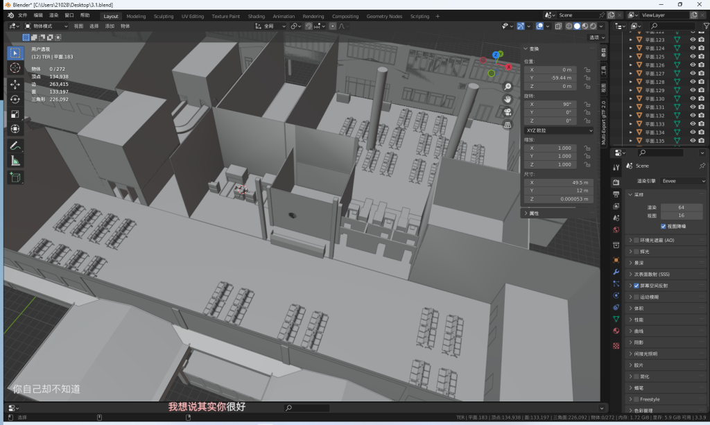Open the XYZ 欧拉 rotation mode dropdown

[x=559, y=130]
